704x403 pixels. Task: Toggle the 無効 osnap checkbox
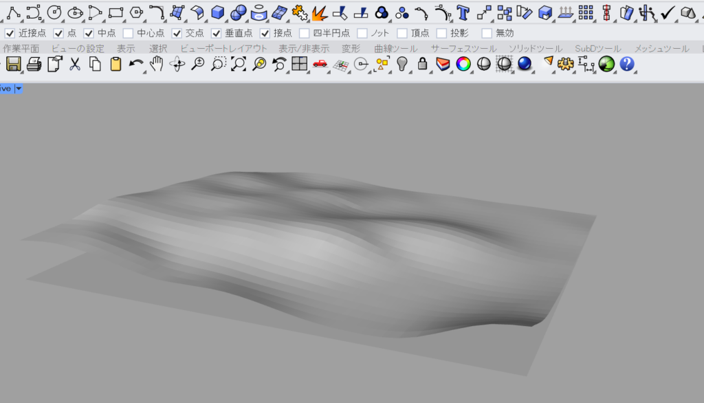(487, 33)
